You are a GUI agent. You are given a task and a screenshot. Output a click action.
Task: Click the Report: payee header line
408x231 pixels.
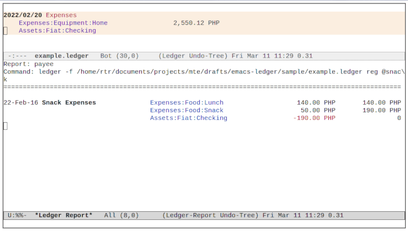(x=29, y=64)
